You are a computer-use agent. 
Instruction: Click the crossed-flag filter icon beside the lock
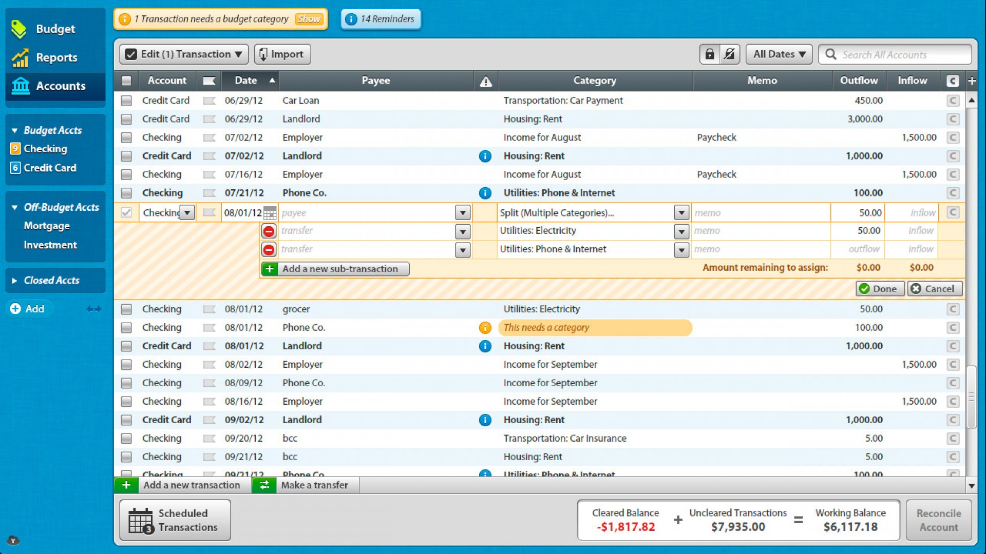click(731, 54)
